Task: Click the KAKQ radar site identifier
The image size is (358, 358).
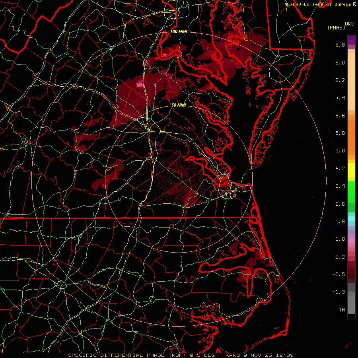Action: [233, 355]
